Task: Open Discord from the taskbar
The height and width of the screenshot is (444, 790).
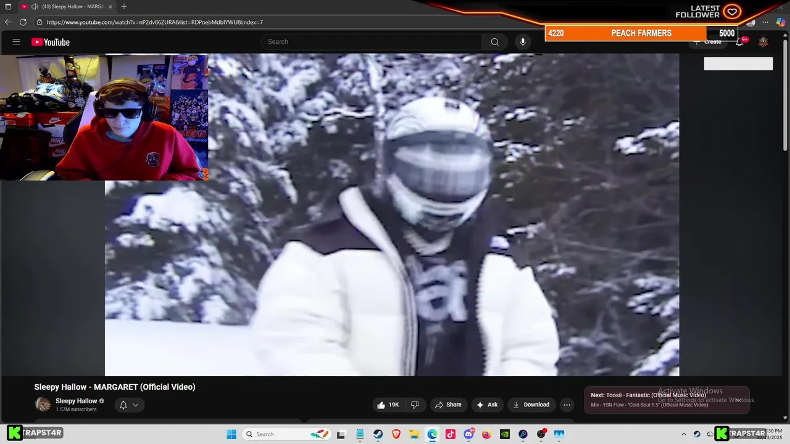Action: tap(468, 434)
